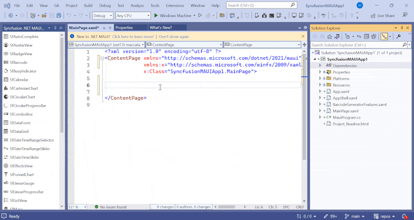Open the SyncfusionMAUIApp1 project scope dropdown
The height and width of the screenshot is (220, 414).
click(x=106, y=45)
